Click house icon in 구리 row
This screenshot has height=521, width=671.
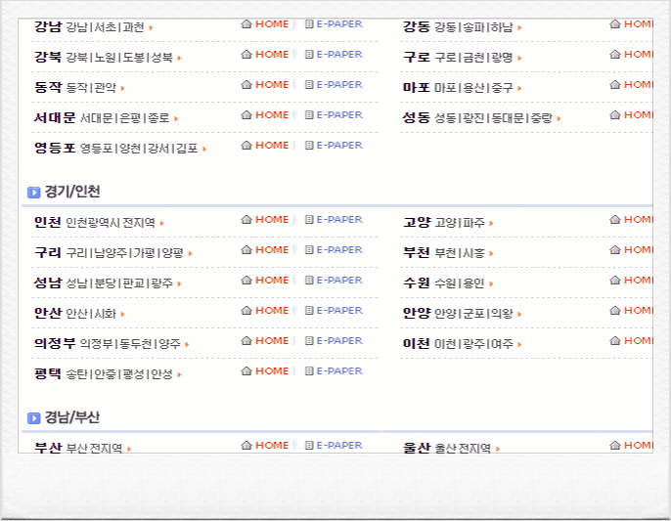246,250
